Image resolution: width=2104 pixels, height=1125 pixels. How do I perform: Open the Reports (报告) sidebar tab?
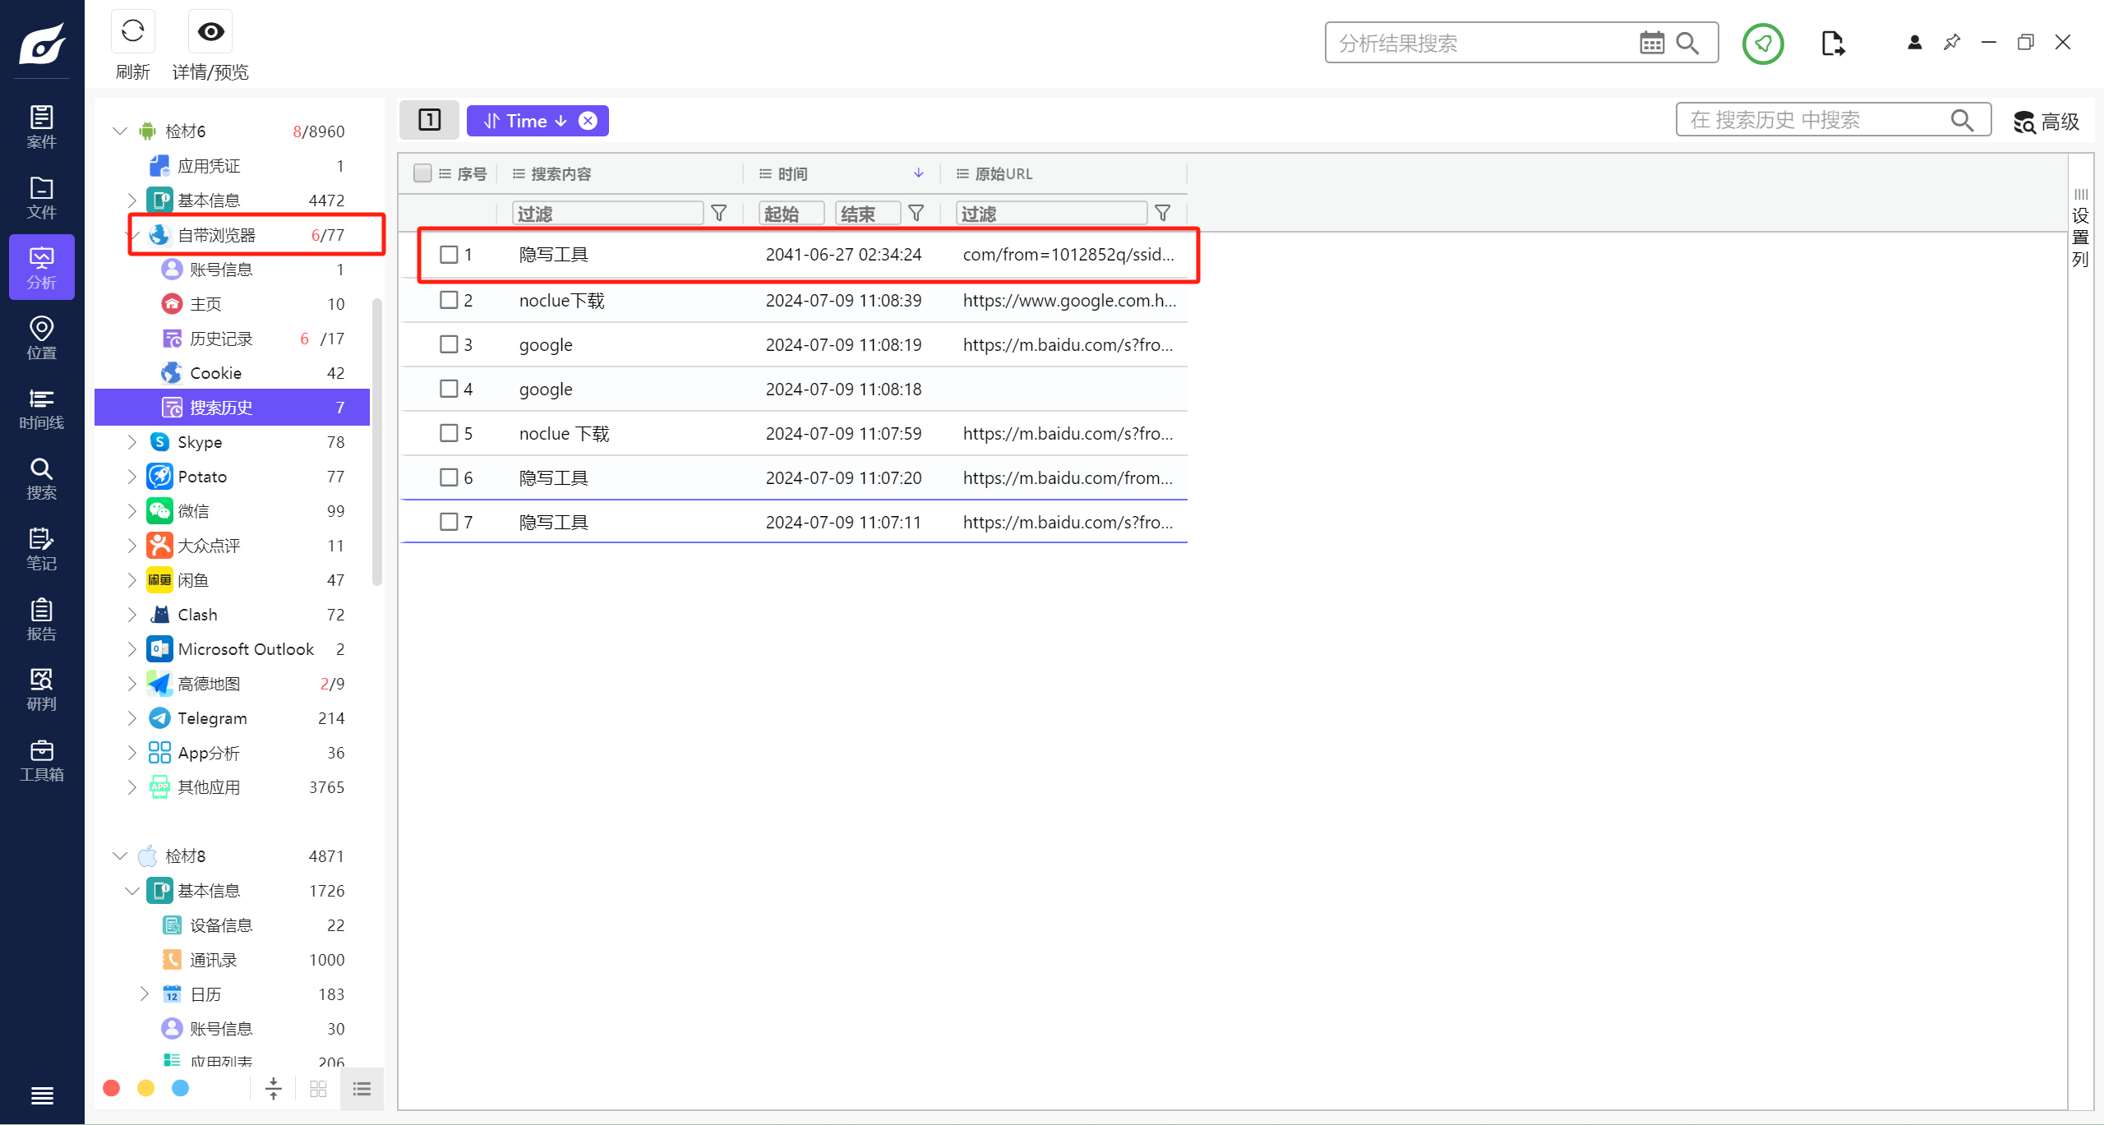click(x=41, y=620)
